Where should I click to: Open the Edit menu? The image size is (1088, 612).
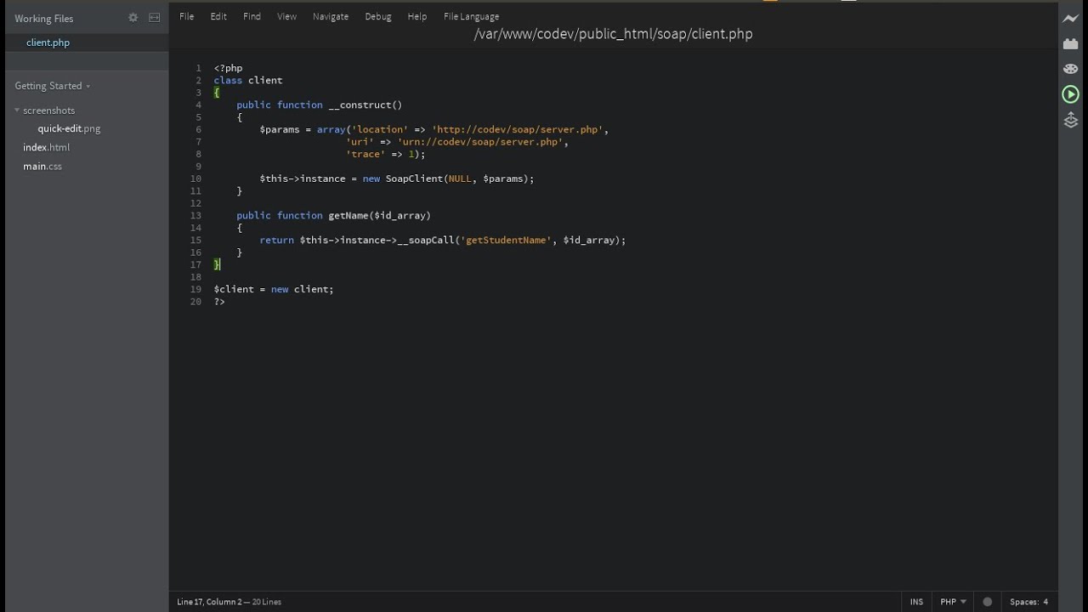[218, 16]
